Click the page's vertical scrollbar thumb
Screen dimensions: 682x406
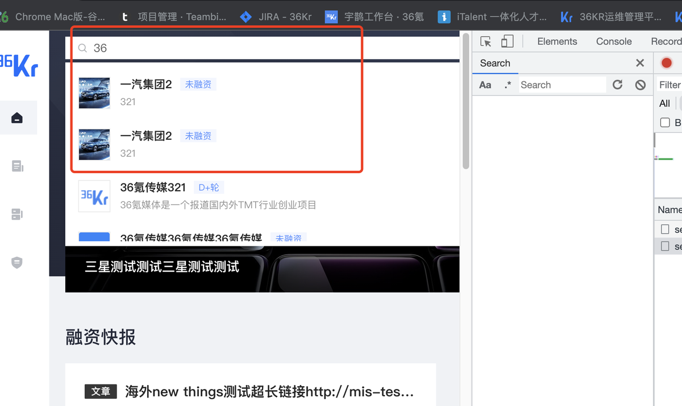[x=466, y=101]
